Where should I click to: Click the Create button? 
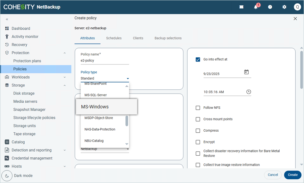(x=293, y=175)
